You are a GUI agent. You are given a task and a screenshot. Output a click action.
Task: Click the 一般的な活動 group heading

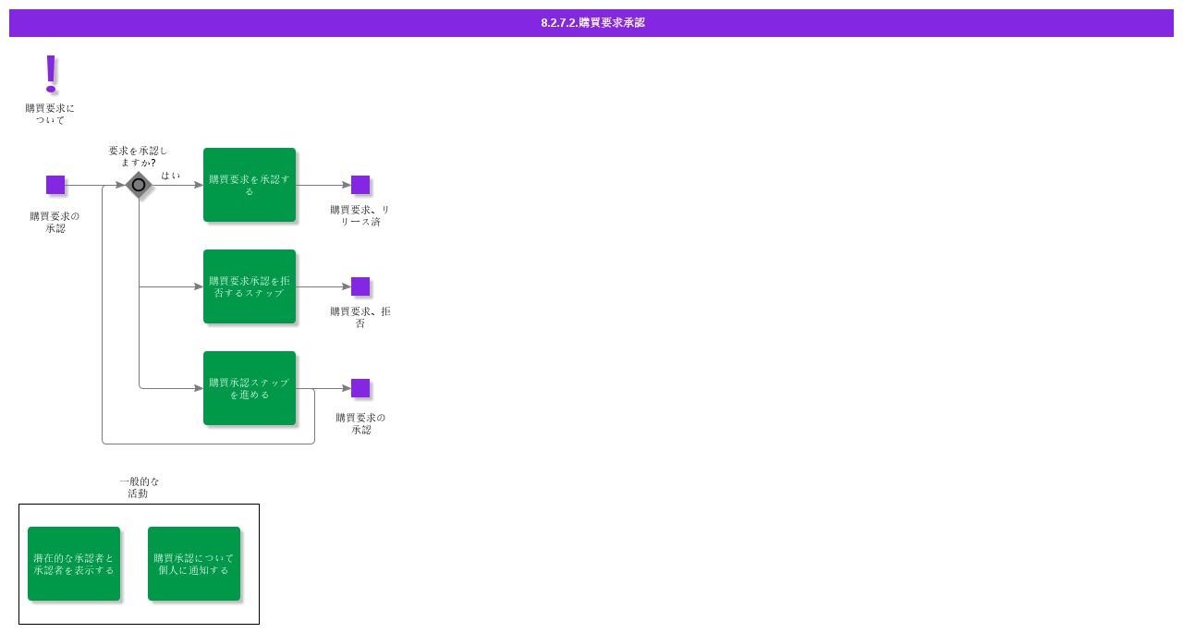(x=139, y=487)
